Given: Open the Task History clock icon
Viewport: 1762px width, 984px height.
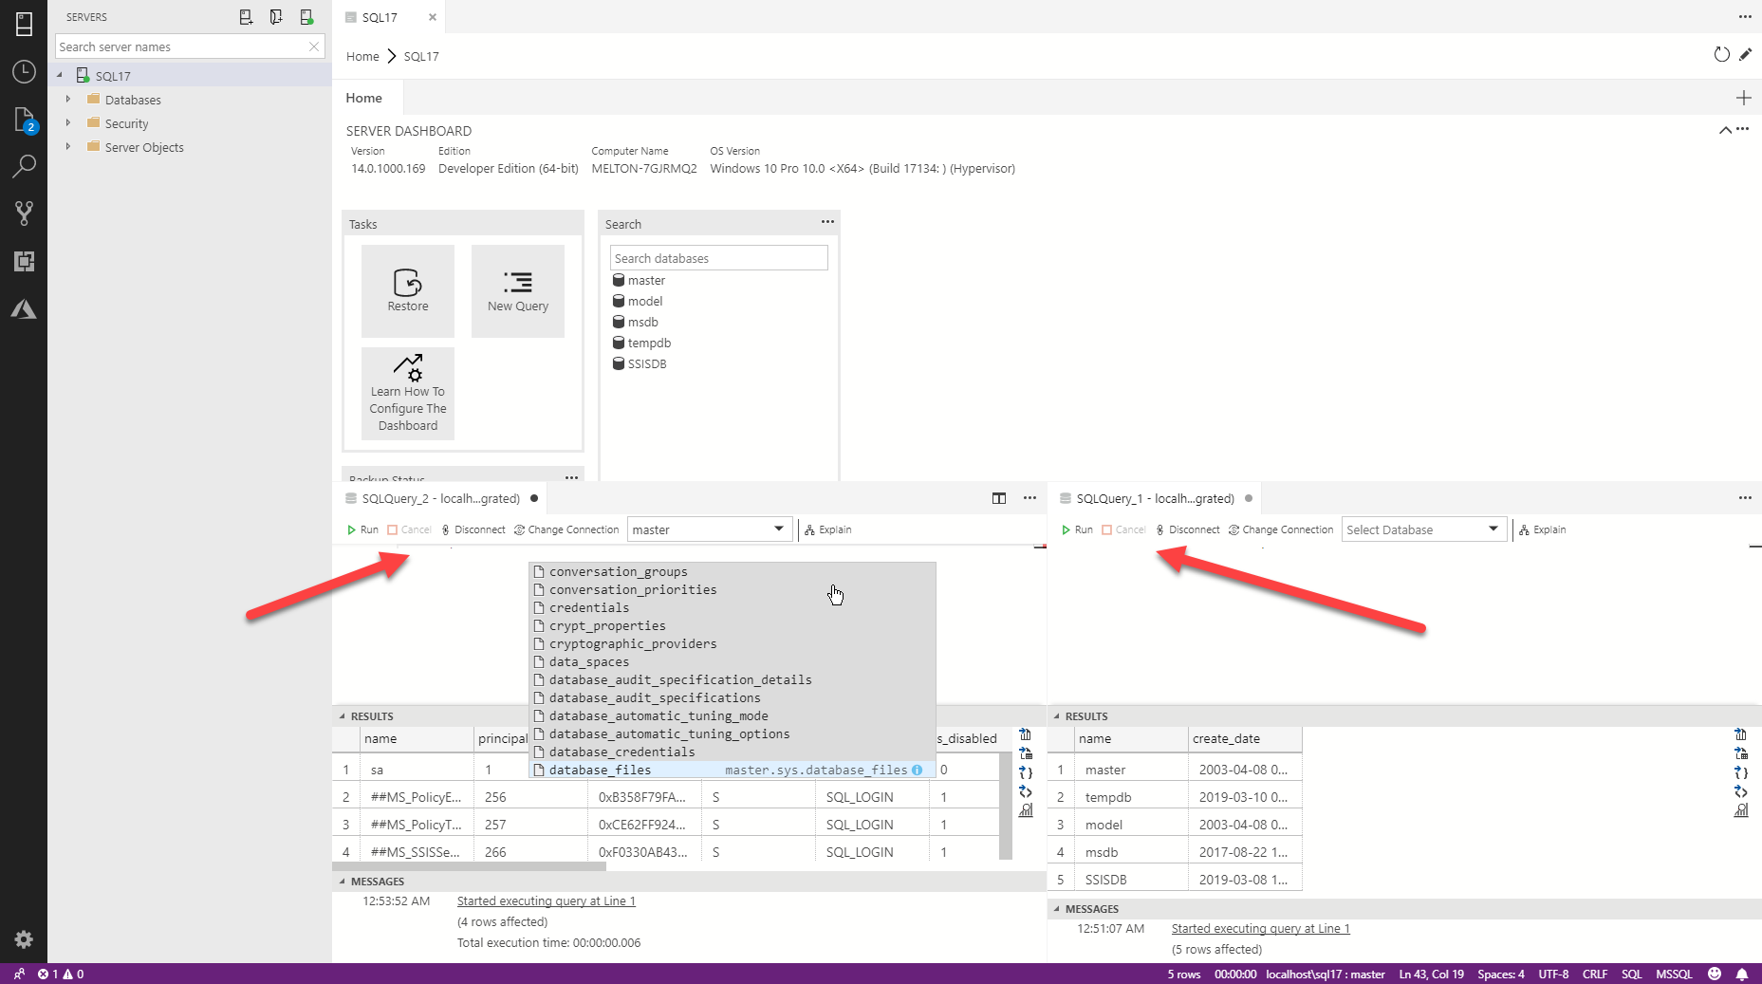Looking at the screenshot, I should [x=24, y=72].
